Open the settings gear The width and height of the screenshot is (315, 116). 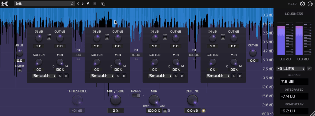(x=302, y=4)
